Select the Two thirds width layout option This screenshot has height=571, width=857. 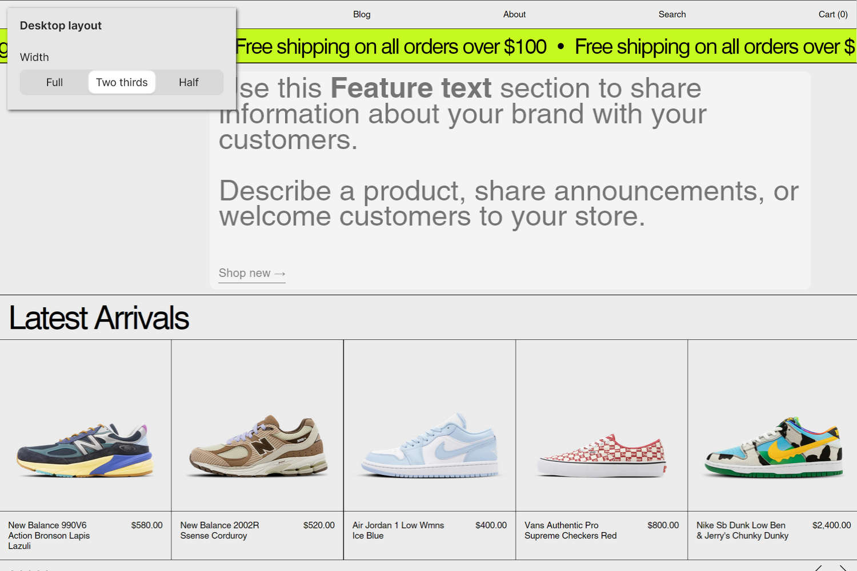coord(122,82)
